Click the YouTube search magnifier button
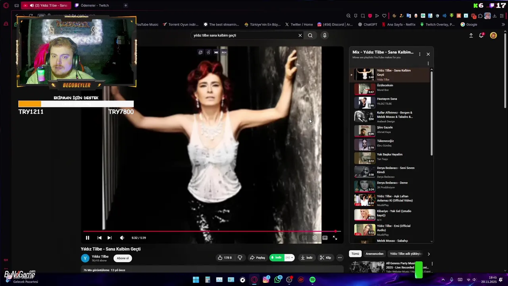 (310, 35)
